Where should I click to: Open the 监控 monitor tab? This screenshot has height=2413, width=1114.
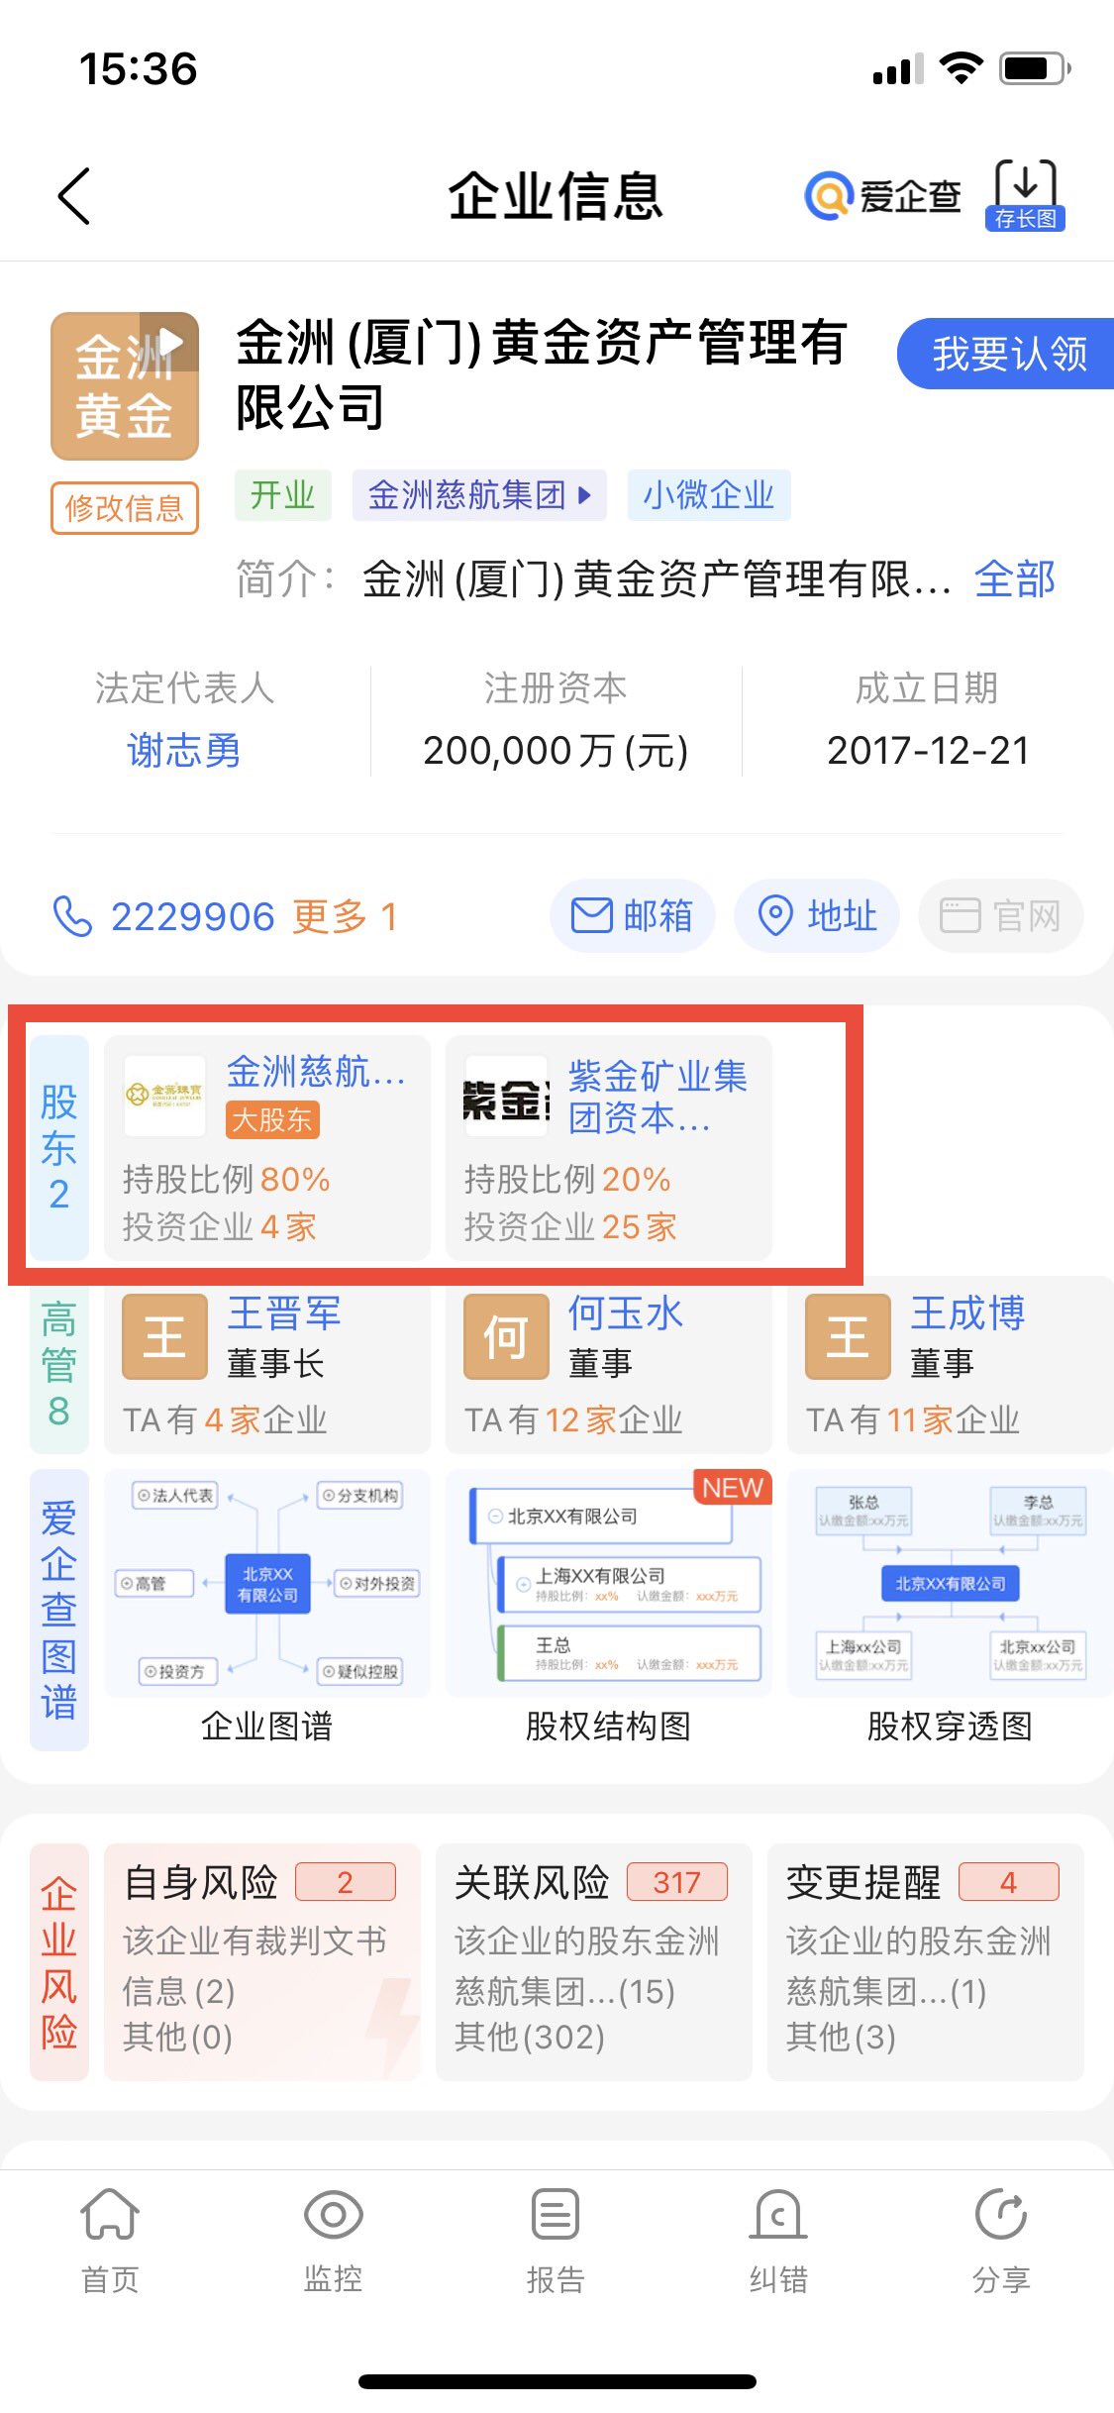click(x=333, y=2242)
